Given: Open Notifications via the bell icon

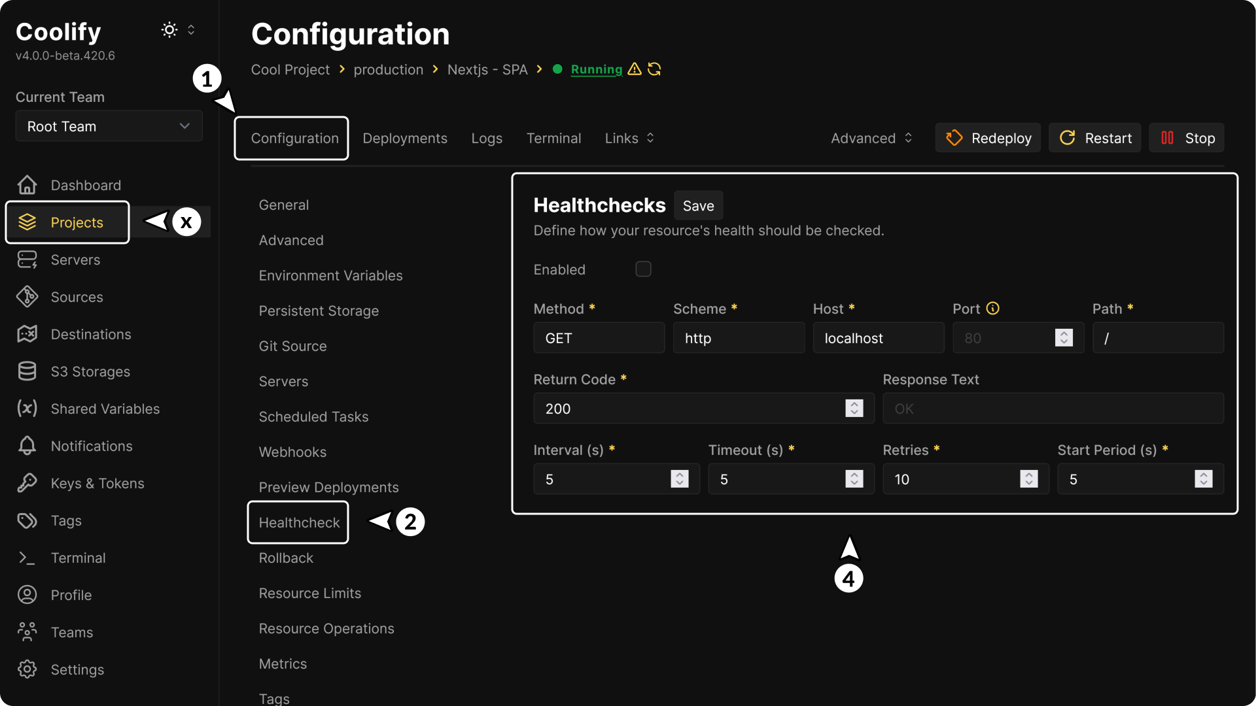Looking at the screenshot, I should pos(27,446).
